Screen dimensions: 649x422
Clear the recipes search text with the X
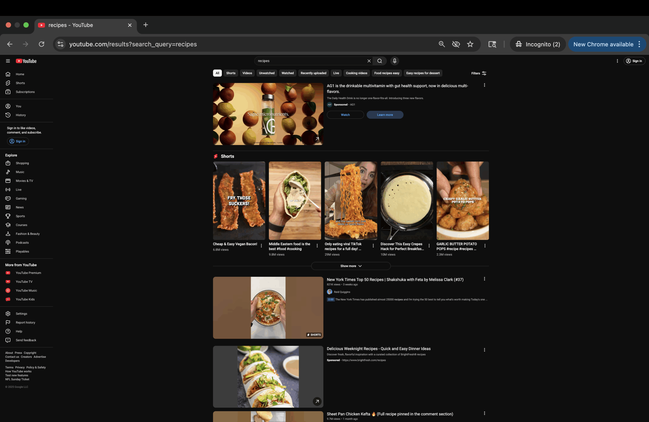click(369, 61)
